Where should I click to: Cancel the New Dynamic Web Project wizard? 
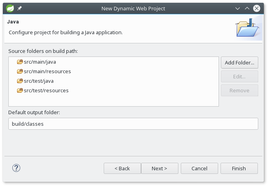[x=199, y=168]
